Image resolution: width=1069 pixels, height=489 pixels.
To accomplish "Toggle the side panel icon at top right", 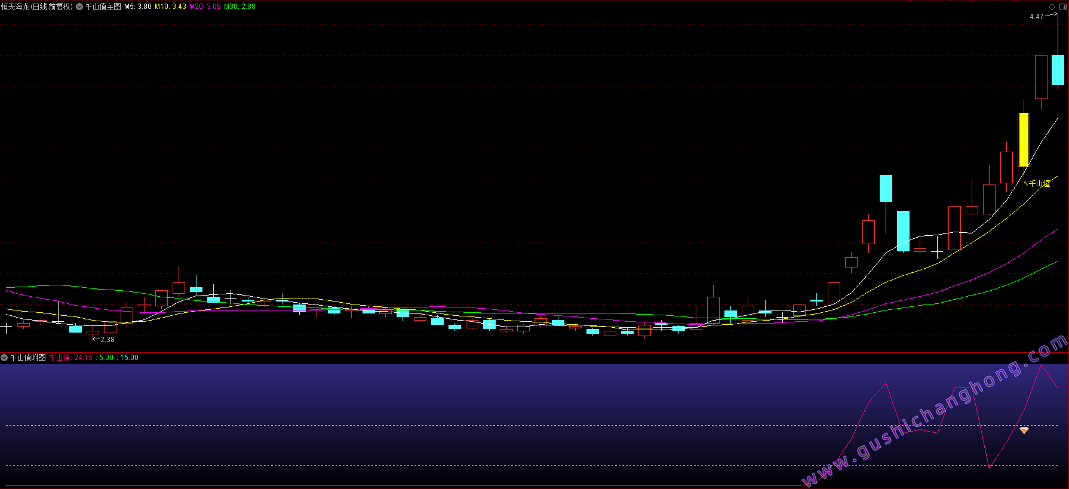I will [x=1062, y=7].
